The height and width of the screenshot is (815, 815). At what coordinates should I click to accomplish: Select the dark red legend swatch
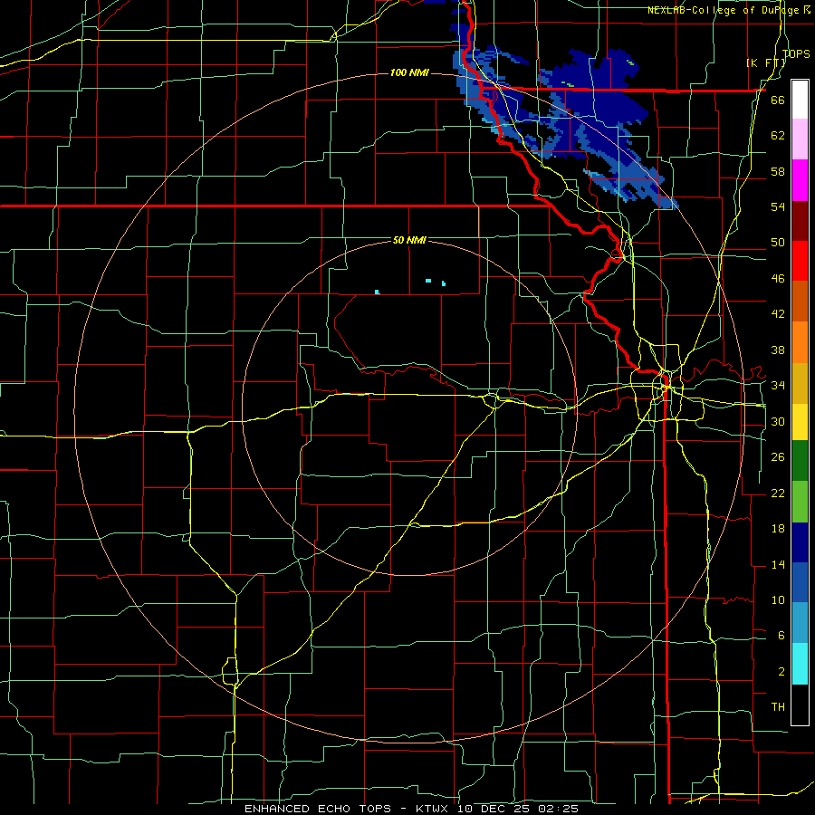pyautogui.click(x=800, y=221)
